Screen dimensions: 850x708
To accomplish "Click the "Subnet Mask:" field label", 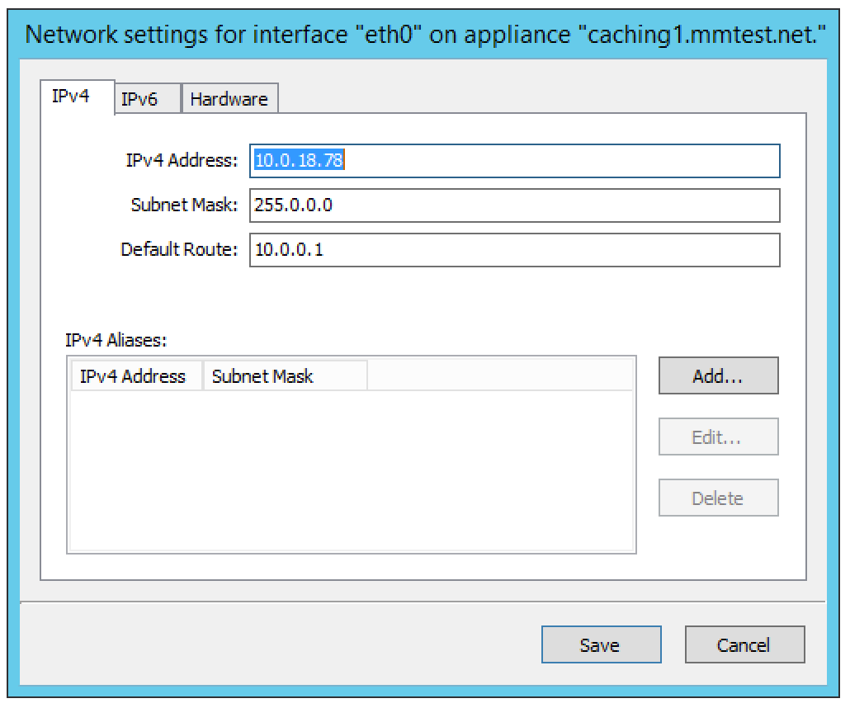I will click(x=183, y=205).
